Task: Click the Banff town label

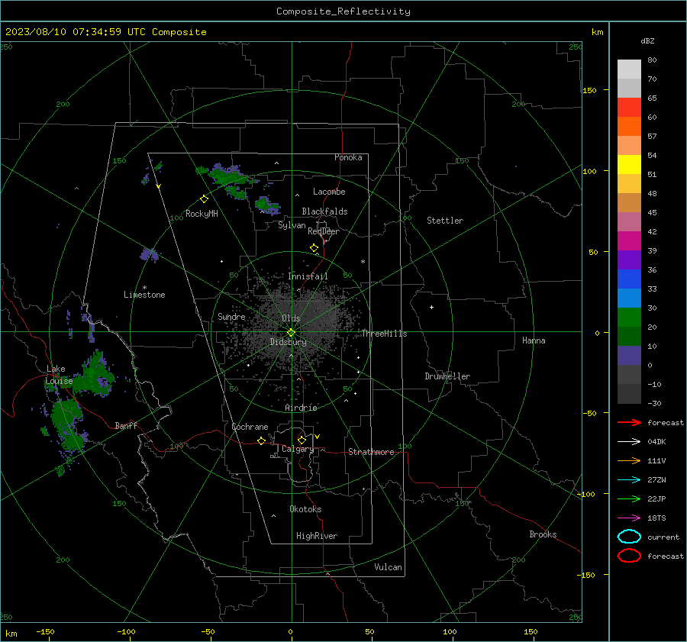Action: click(126, 425)
